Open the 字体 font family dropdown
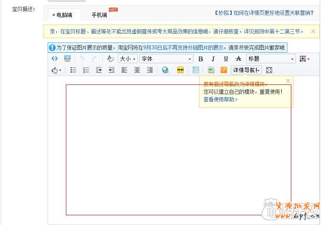The height and width of the screenshot is (225, 324). pos(166,59)
